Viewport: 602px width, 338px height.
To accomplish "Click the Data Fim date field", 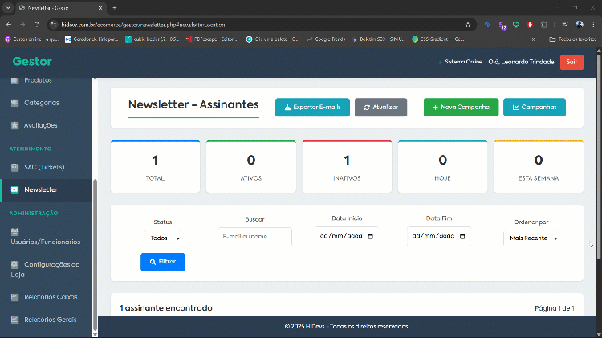I will [x=439, y=236].
